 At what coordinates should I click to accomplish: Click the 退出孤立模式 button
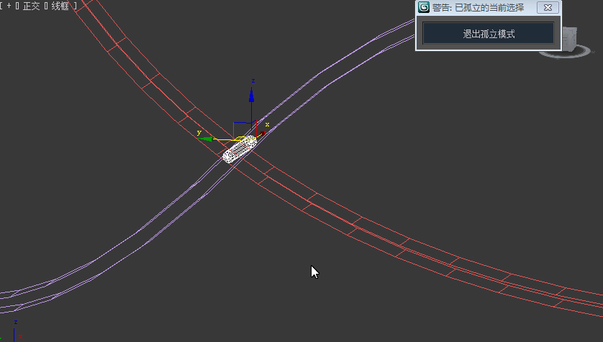tap(489, 33)
